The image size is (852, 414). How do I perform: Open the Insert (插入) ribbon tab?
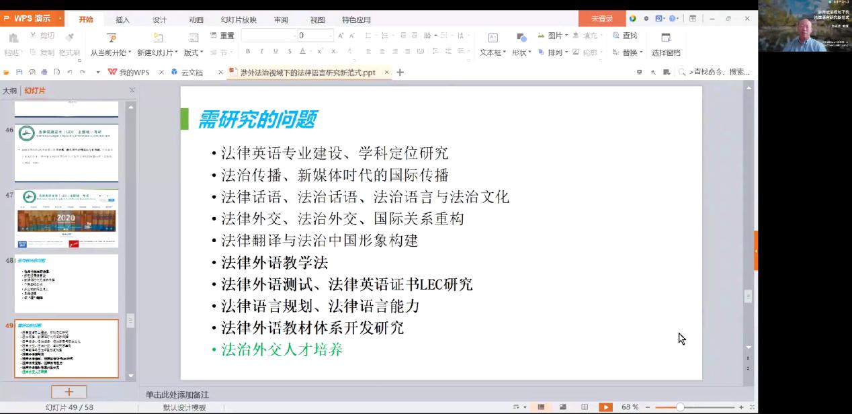coord(122,19)
